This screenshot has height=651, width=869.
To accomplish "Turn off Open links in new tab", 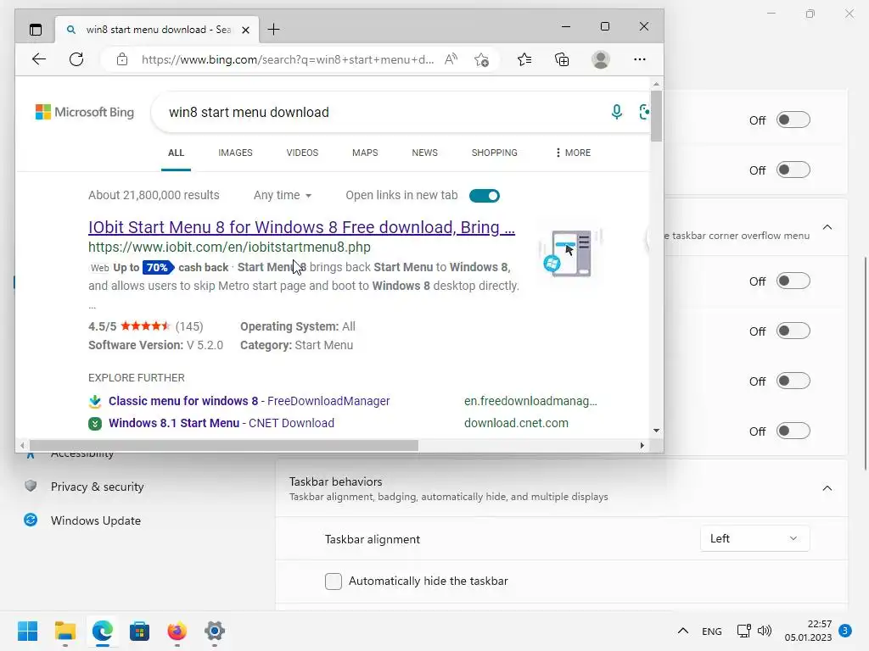I will 485,196.
